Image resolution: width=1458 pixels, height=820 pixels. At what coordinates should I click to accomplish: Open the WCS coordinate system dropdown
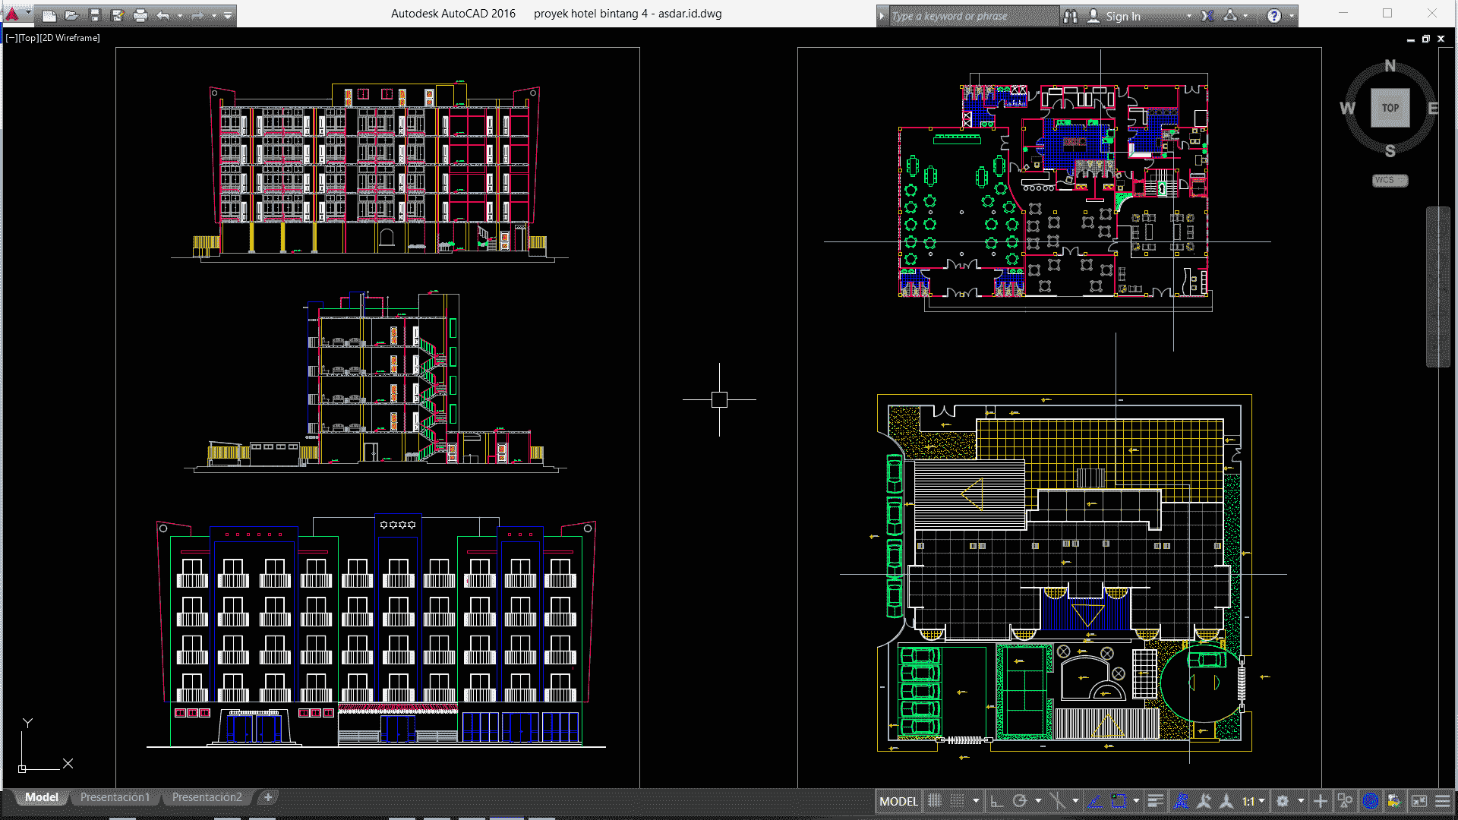click(x=1390, y=181)
